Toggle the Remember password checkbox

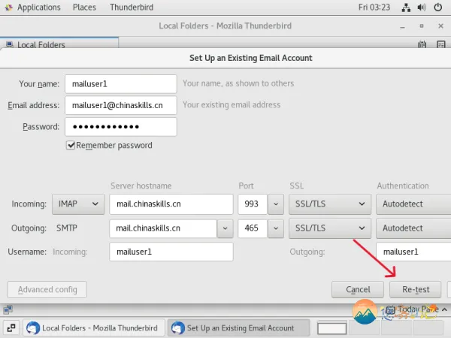tap(71, 145)
